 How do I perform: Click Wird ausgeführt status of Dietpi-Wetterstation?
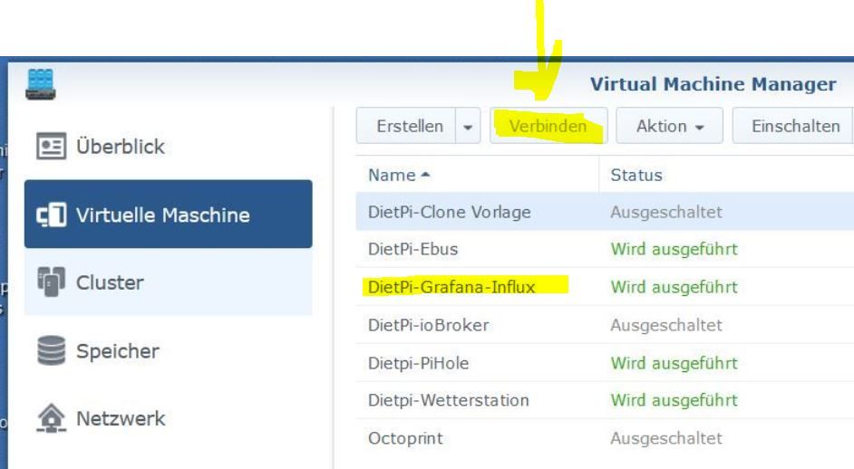[674, 400]
